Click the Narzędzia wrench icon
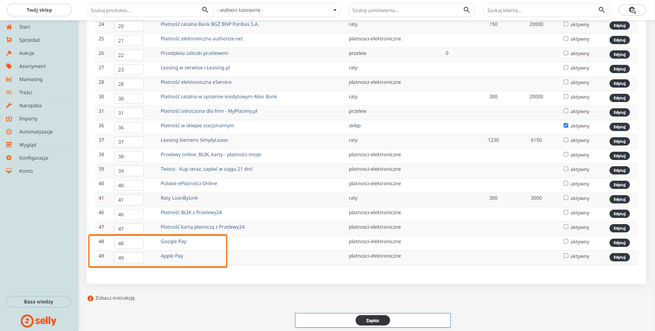 (x=9, y=106)
